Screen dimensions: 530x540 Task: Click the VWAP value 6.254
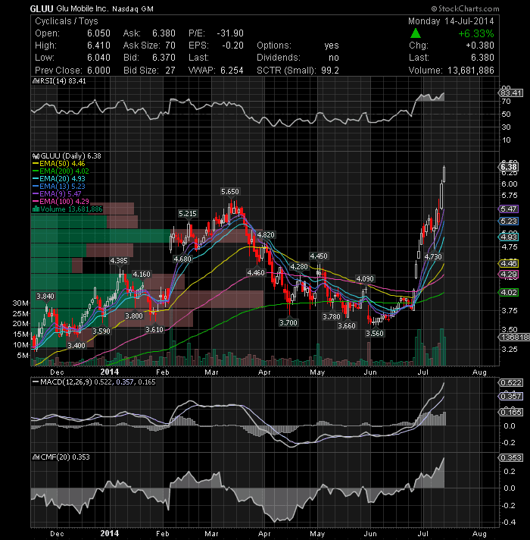coord(232,71)
